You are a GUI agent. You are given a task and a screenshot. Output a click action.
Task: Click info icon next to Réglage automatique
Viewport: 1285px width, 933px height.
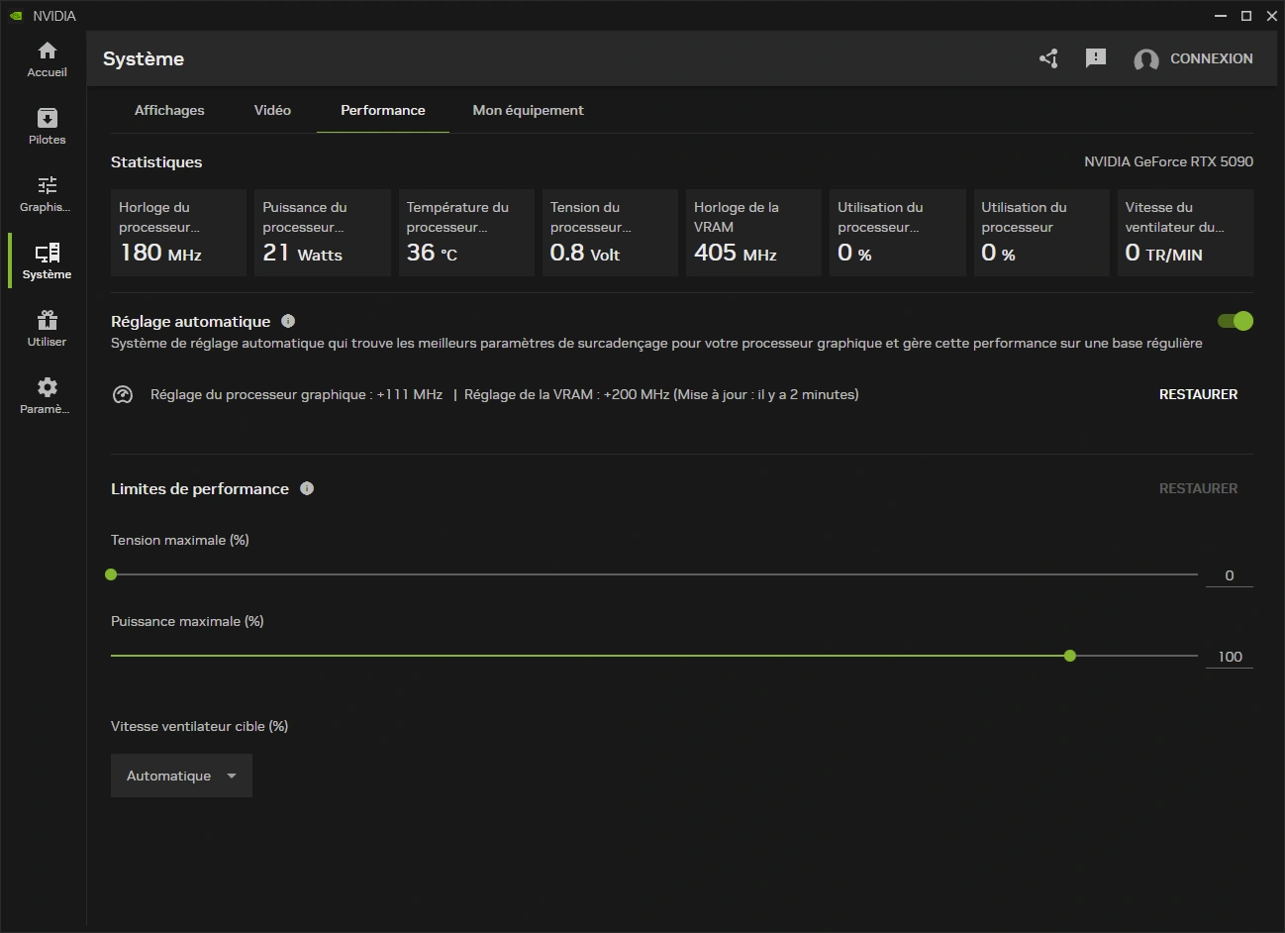tap(288, 321)
